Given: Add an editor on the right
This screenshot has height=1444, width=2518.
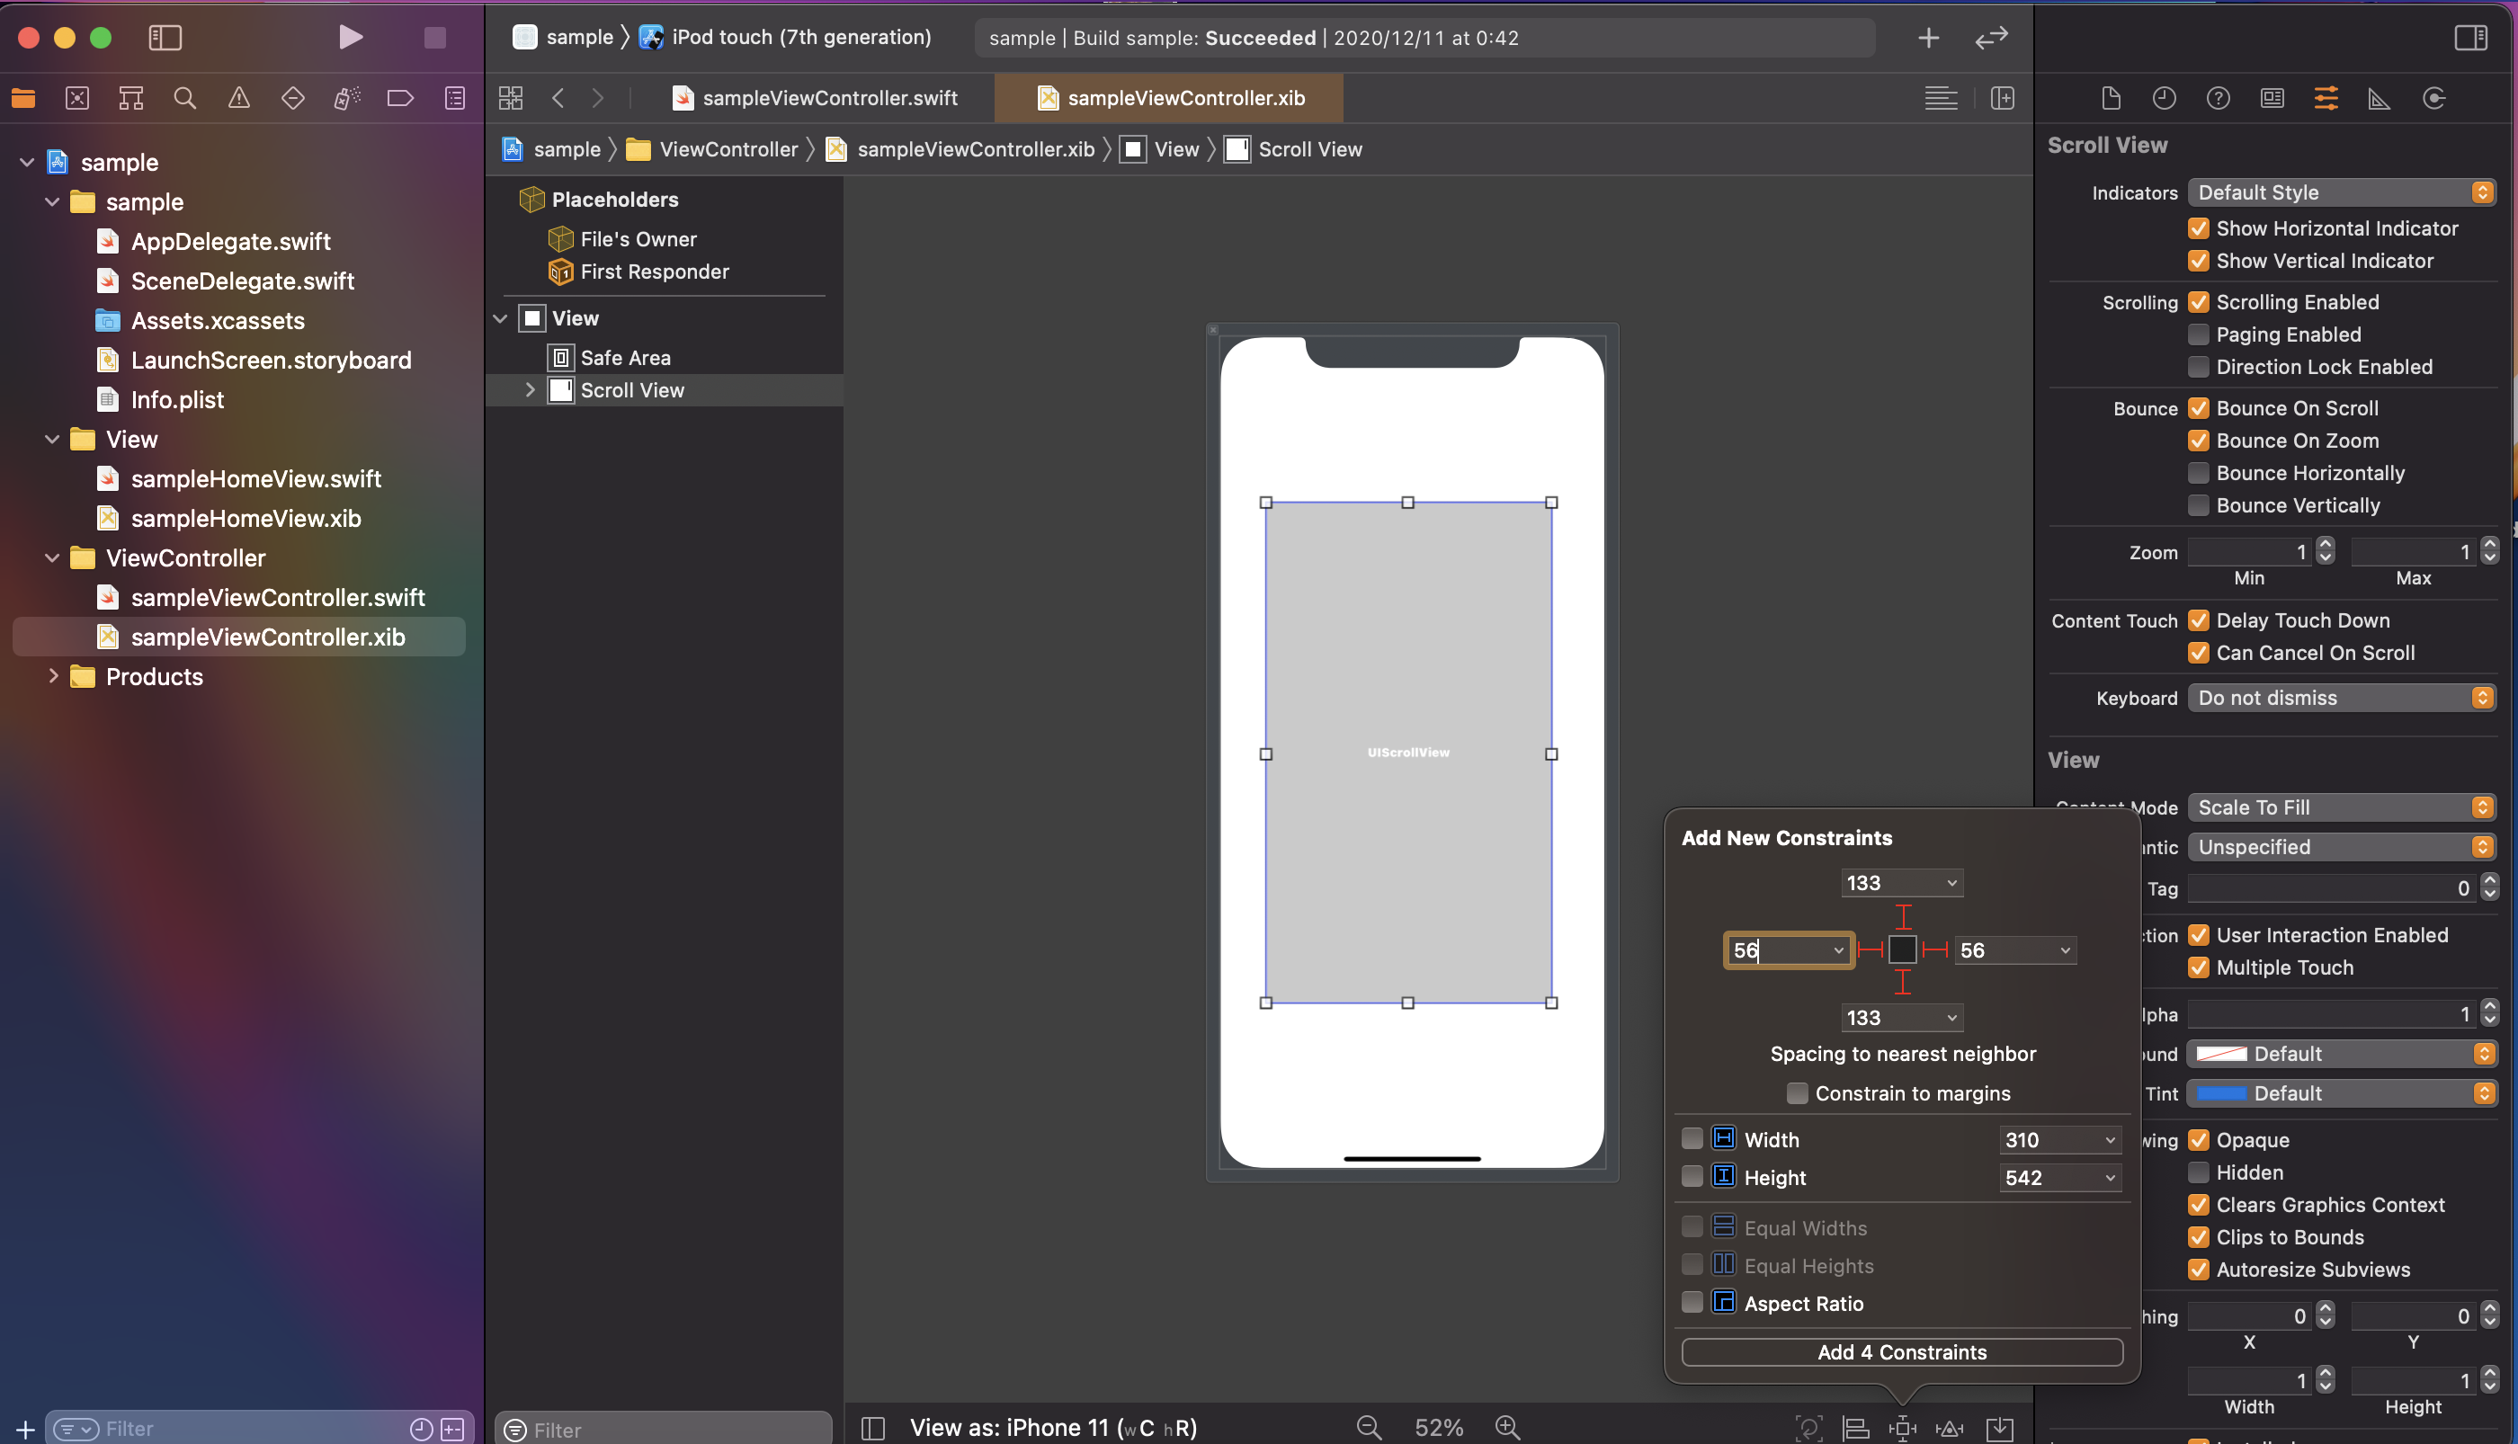Looking at the screenshot, I should coord(2003,98).
